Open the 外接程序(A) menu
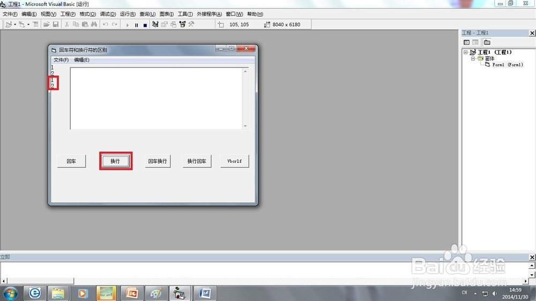The width and height of the screenshot is (536, 301). [x=209, y=14]
